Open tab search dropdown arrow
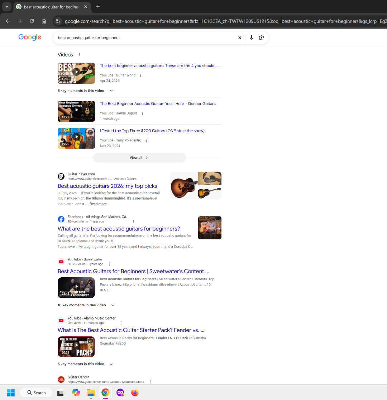Image resolution: width=387 pixels, height=400 pixels. 7,7
